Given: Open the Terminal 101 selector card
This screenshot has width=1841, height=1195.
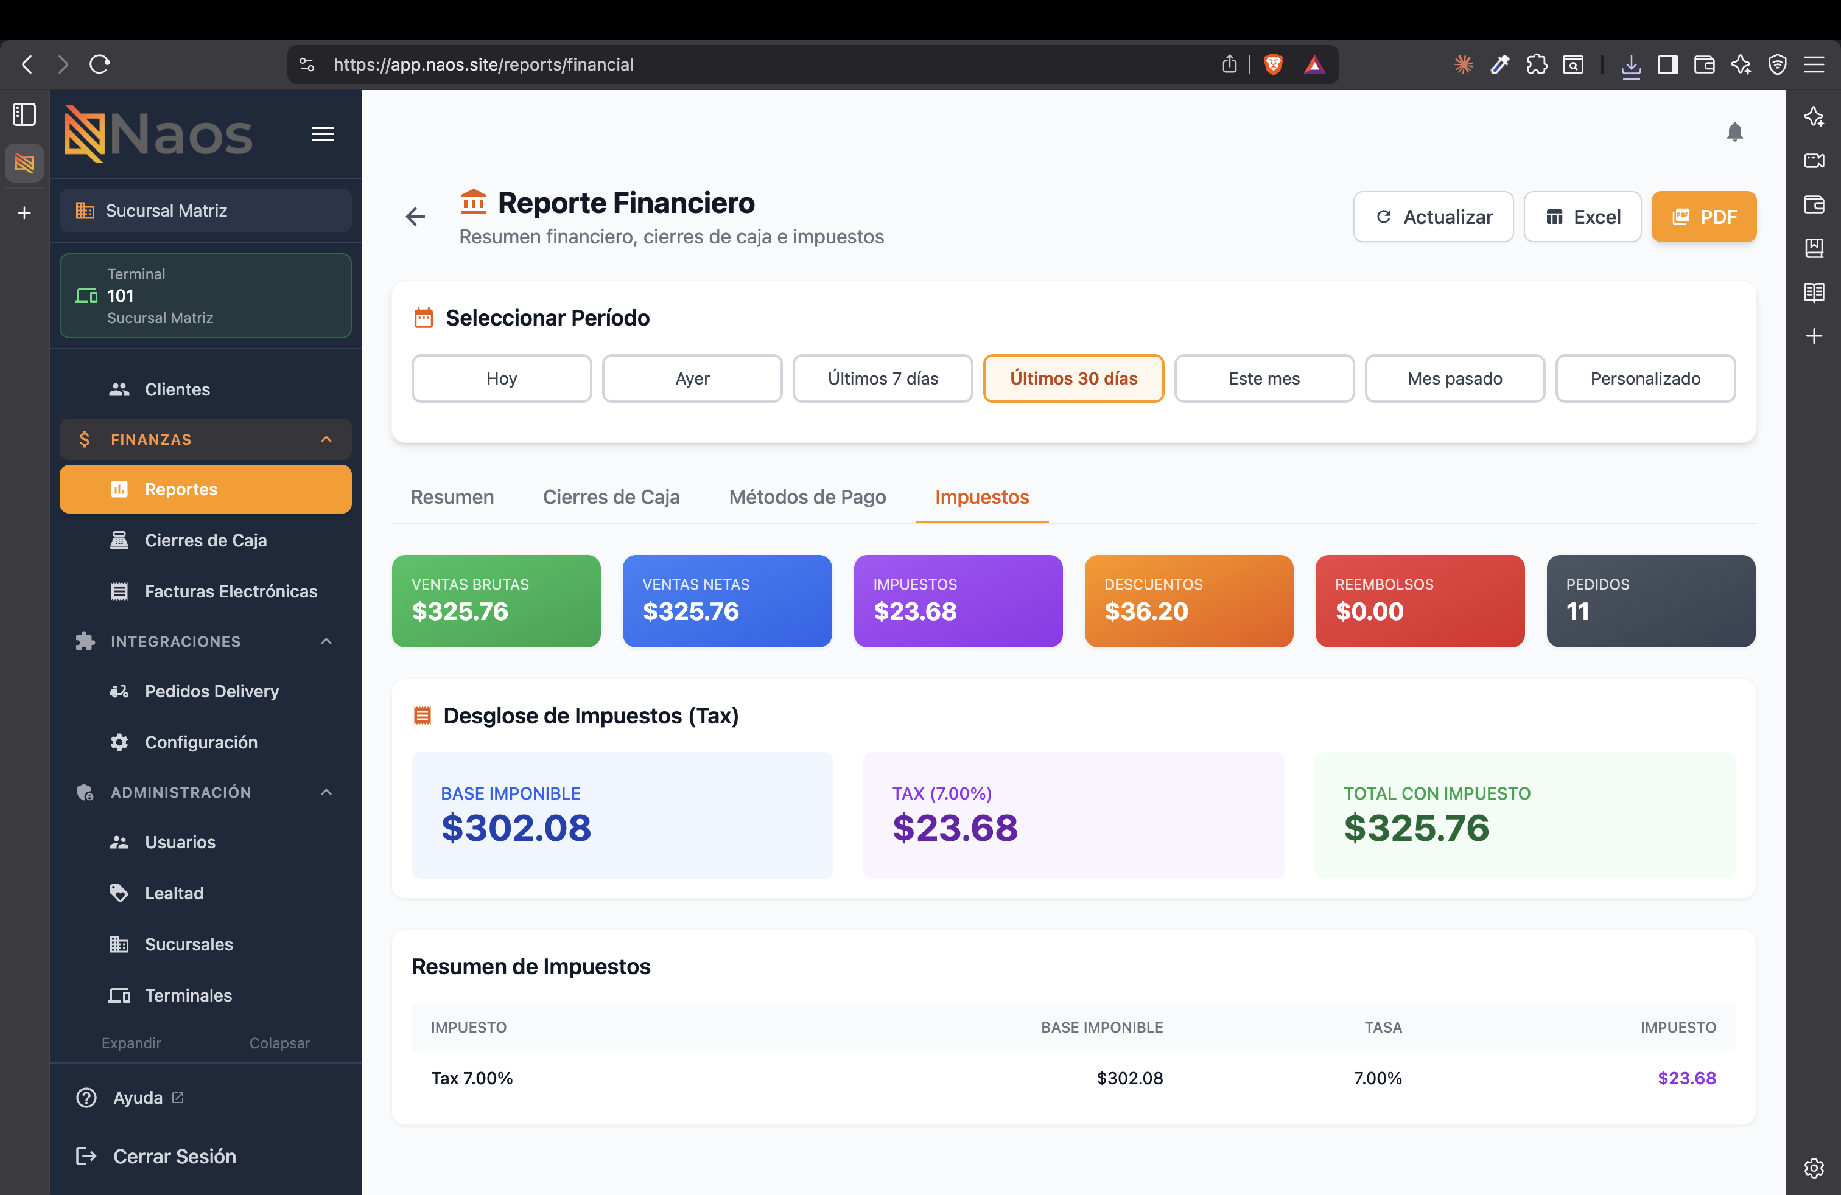Looking at the screenshot, I should [206, 296].
